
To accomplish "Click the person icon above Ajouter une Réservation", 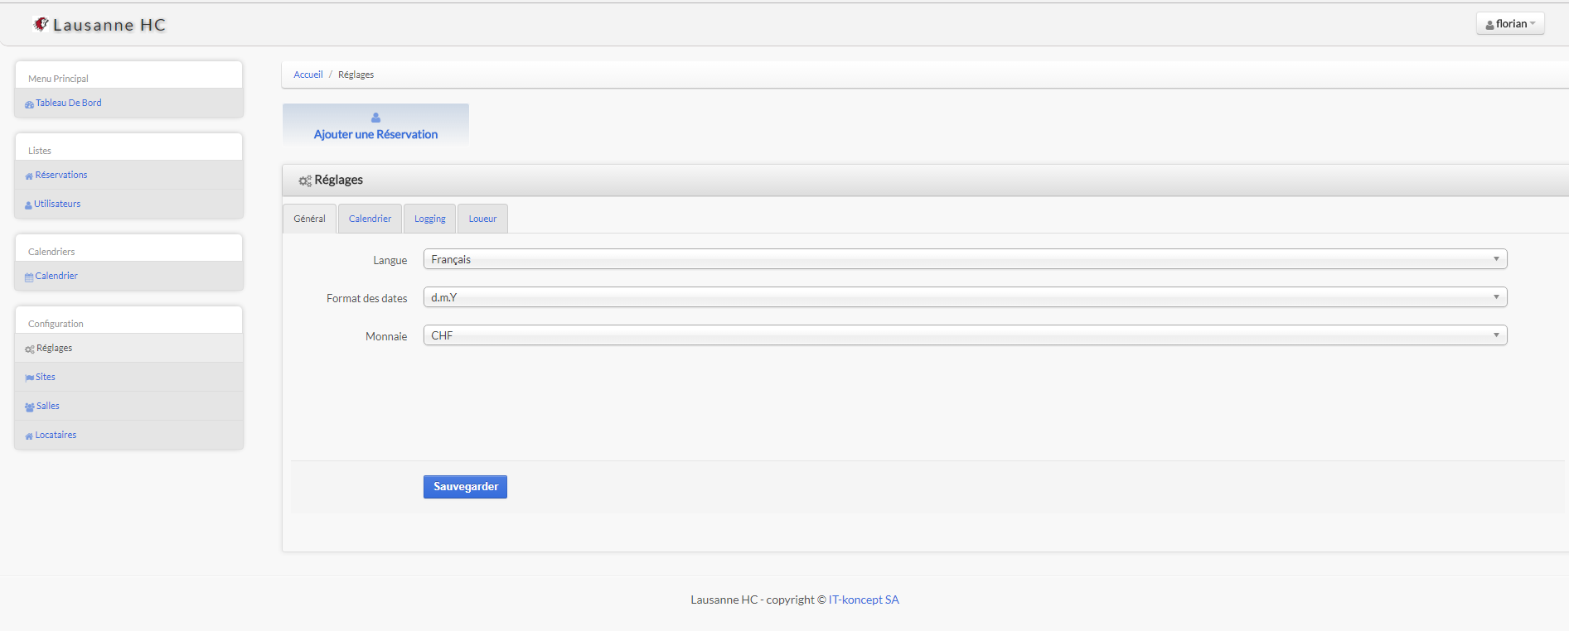I will (x=375, y=118).
